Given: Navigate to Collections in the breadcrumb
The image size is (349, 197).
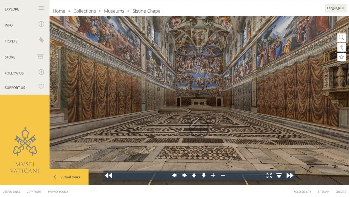Looking at the screenshot, I should (85, 11).
